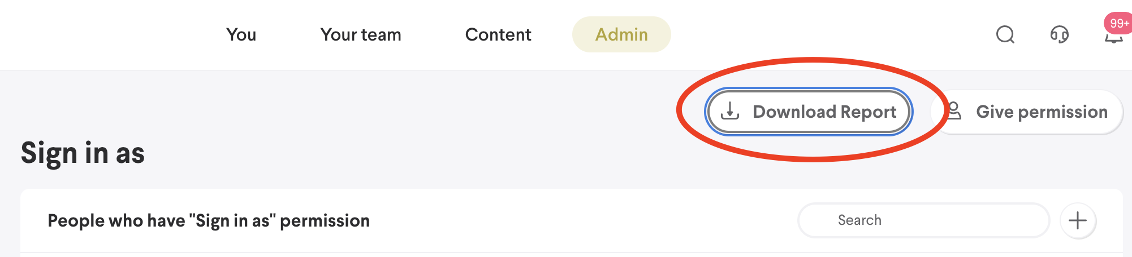This screenshot has height=257, width=1132.
Task: Open the magnifier search icon in top bar
Action: point(1005,35)
